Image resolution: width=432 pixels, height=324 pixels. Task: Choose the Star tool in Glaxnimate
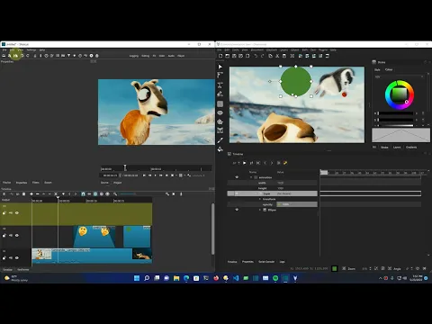click(x=220, y=121)
